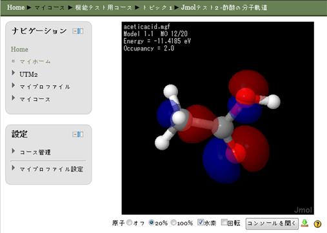The height and width of the screenshot is (233, 327).
Task: Click the Energy = -11.4185 eV text
Action: (x=157, y=41)
